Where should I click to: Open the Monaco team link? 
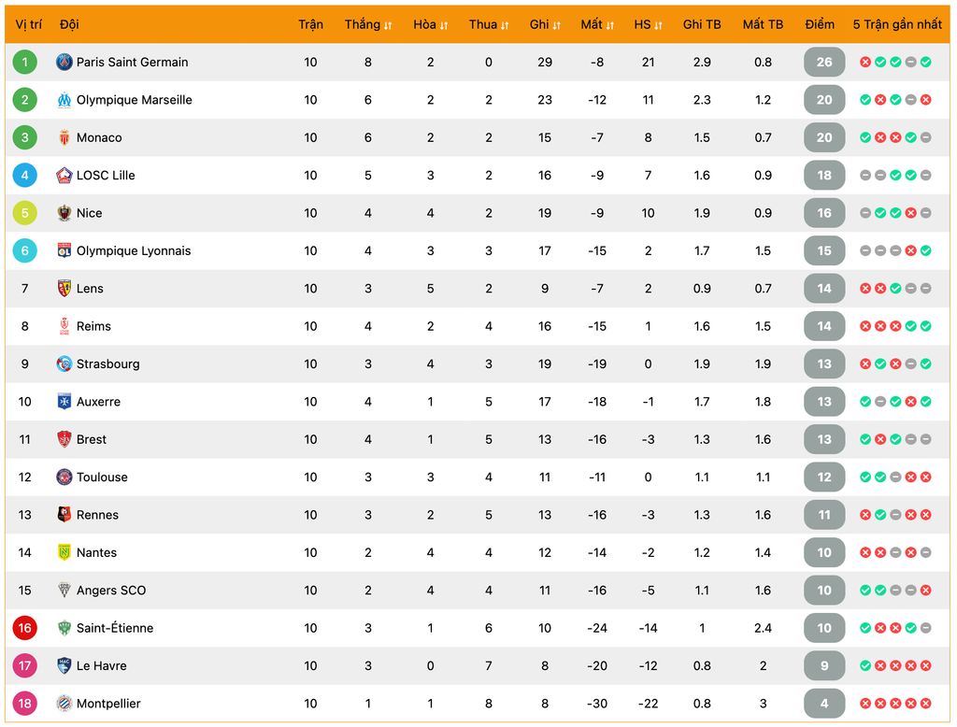99,137
